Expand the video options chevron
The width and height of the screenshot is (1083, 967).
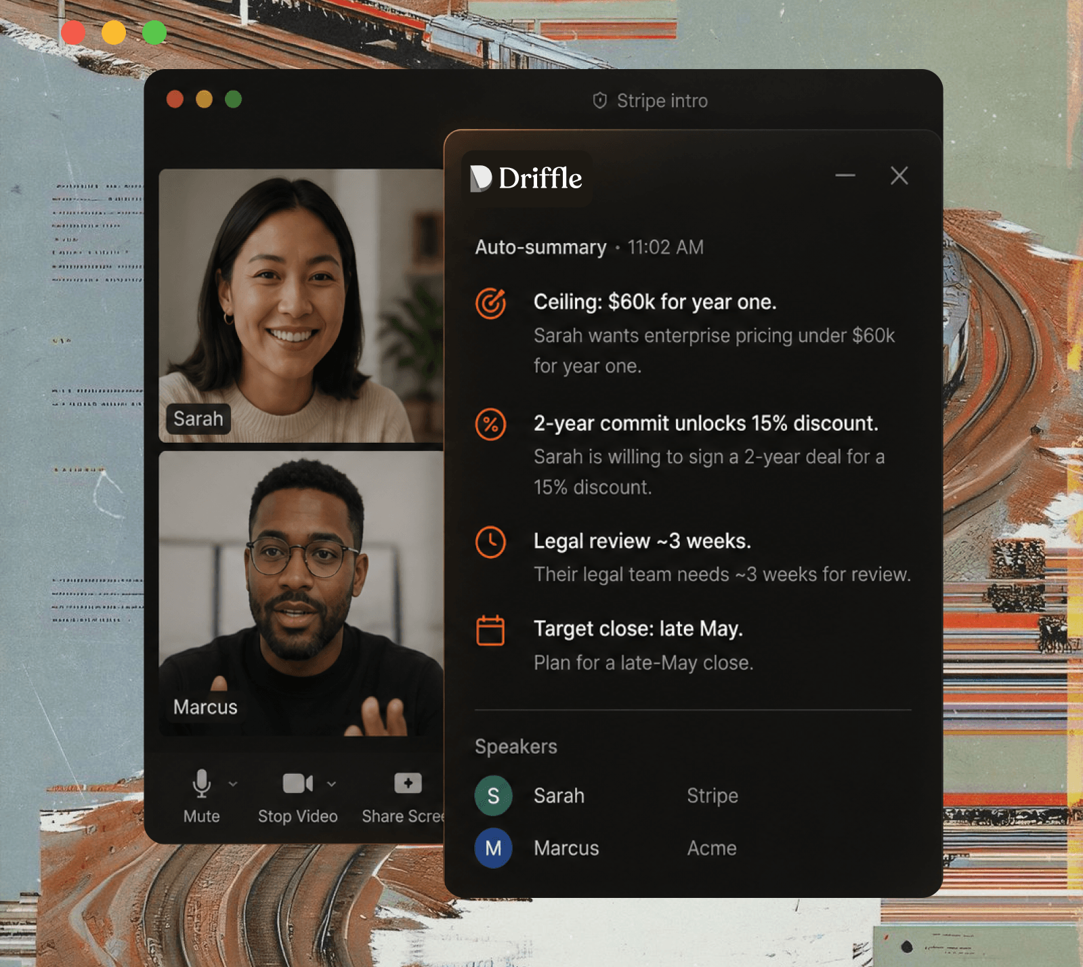coord(331,783)
